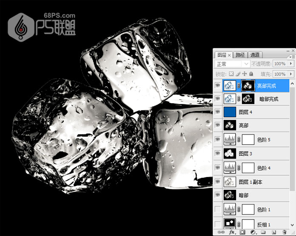Click the levels adjustment icon of 色阶 5

(230, 139)
